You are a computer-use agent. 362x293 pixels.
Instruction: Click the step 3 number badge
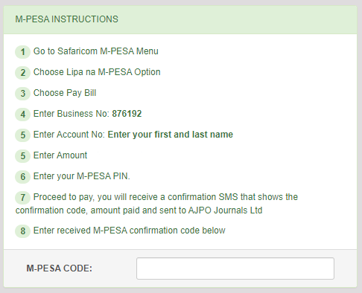22,94
